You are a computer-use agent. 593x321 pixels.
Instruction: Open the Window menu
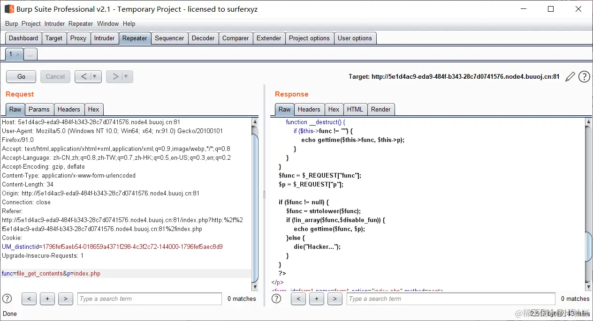point(108,23)
